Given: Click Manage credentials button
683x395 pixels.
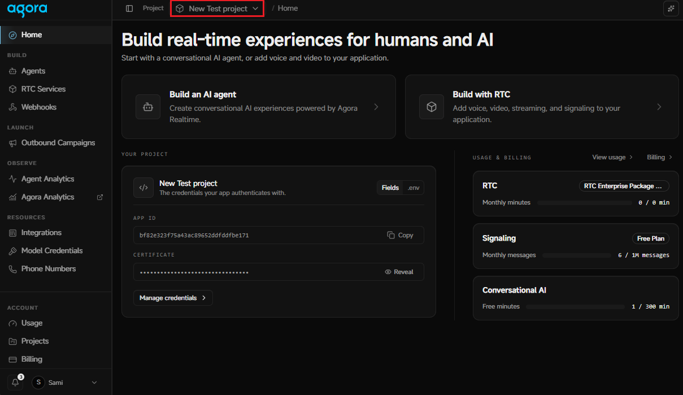Looking at the screenshot, I should (x=173, y=298).
